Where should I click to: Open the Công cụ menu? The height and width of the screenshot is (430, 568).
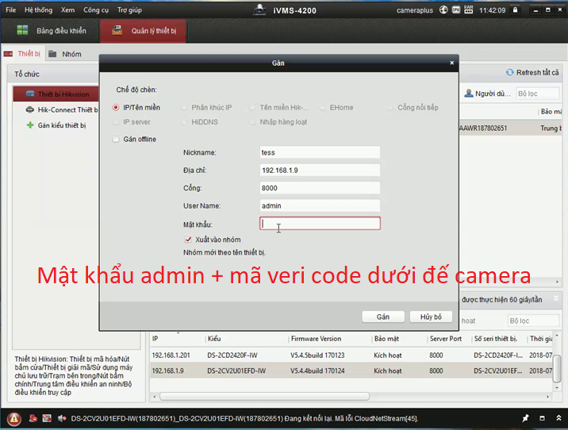tap(96, 10)
